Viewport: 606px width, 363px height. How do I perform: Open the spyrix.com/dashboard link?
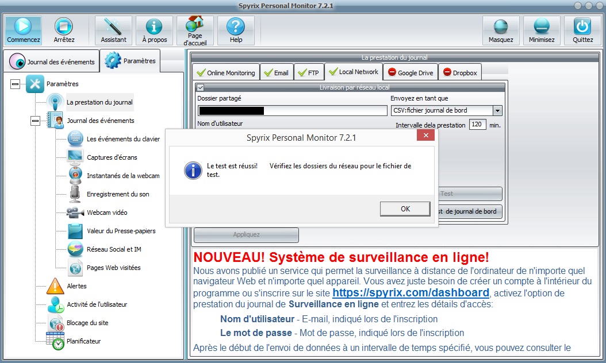(411, 293)
